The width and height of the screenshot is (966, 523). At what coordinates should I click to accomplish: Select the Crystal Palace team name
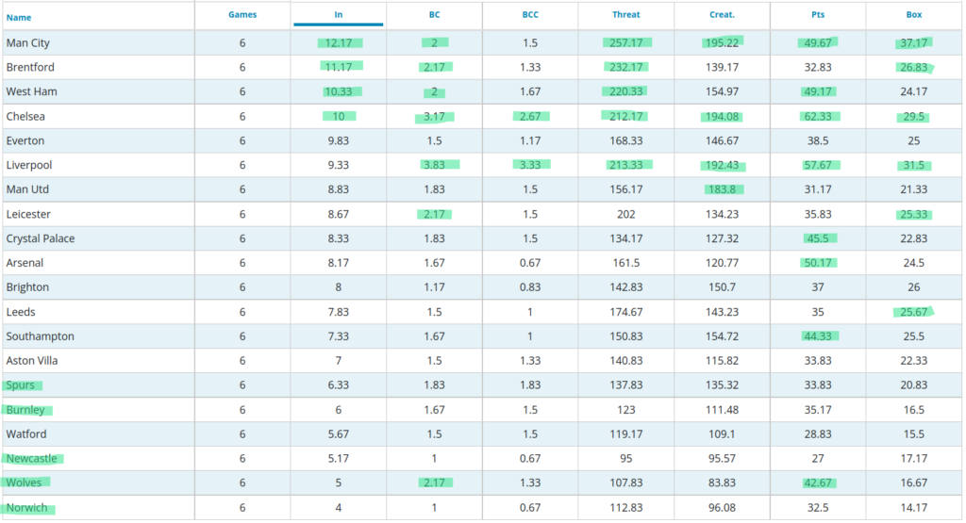(x=40, y=238)
